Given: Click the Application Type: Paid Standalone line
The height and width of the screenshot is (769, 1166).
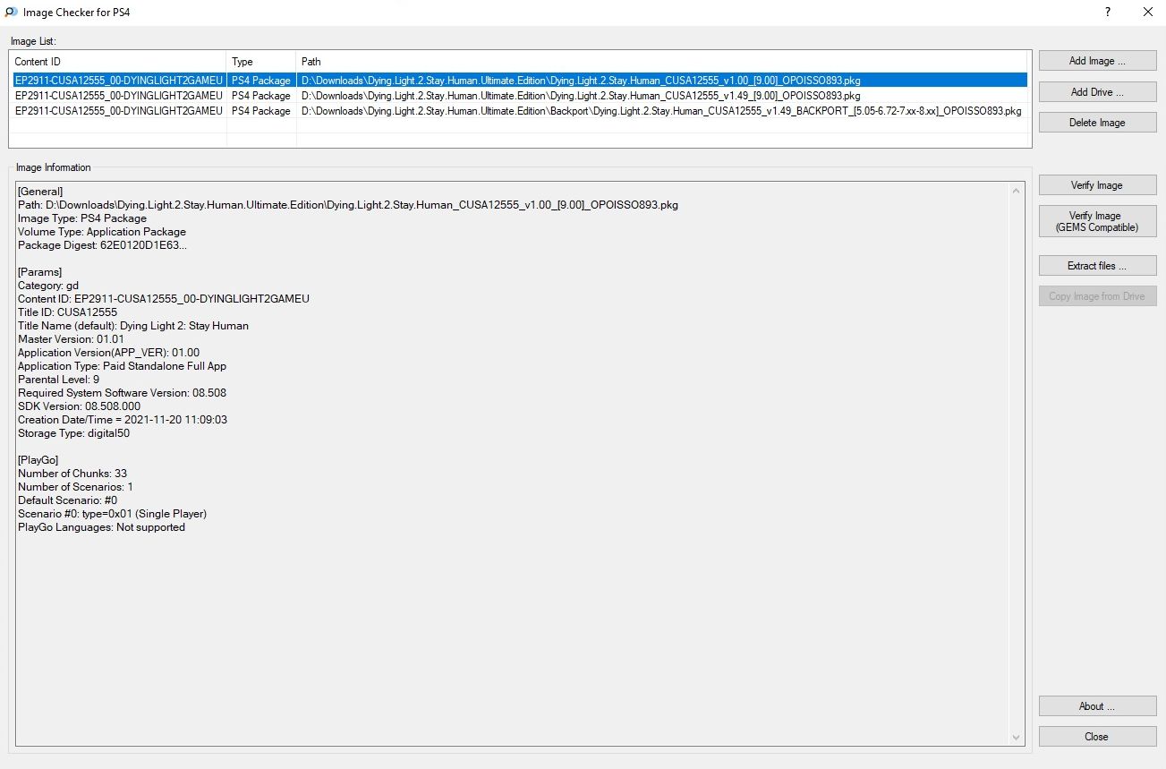Looking at the screenshot, I should pyautogui.click(x=123, y=366).
